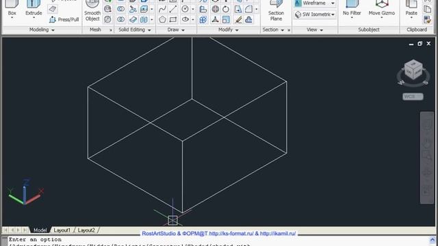Select the Spline draw tool
Screen dimensions: 438x246
tap(162, 9)
